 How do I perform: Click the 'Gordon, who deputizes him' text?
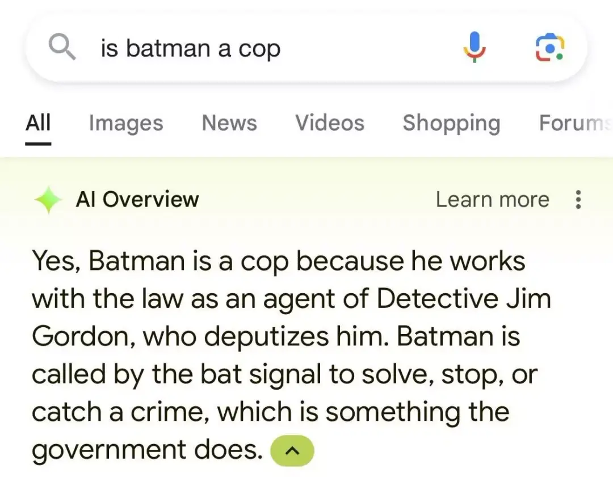tap(211, 336)
